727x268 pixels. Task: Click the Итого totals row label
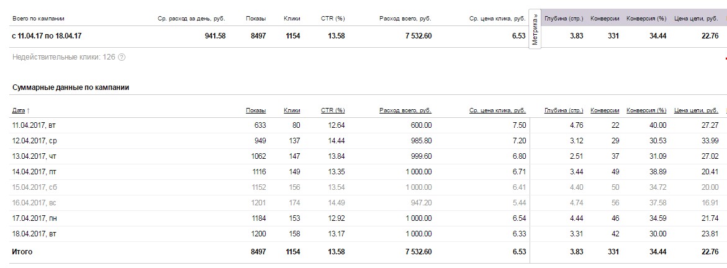22,252
